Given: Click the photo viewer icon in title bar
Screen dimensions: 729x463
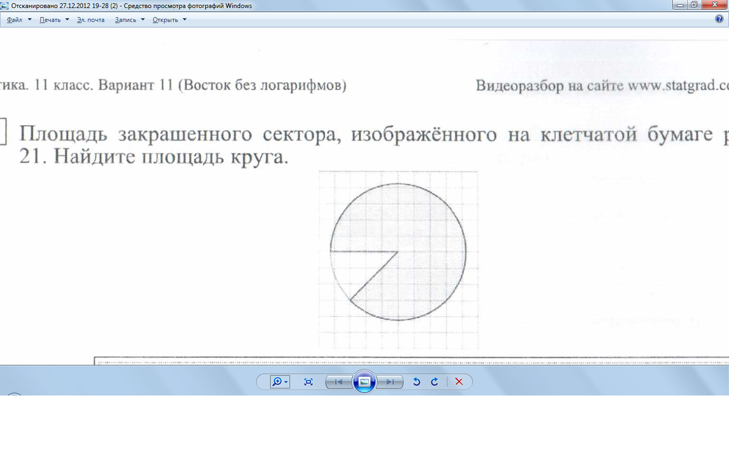Looking at the screenshot, I should point(5,5).
